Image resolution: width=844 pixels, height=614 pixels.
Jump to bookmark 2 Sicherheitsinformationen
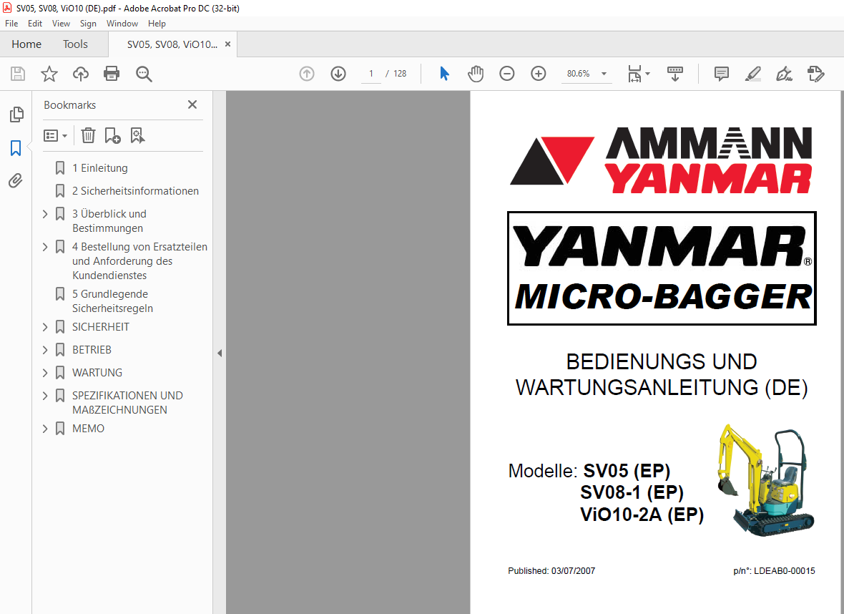135,190
